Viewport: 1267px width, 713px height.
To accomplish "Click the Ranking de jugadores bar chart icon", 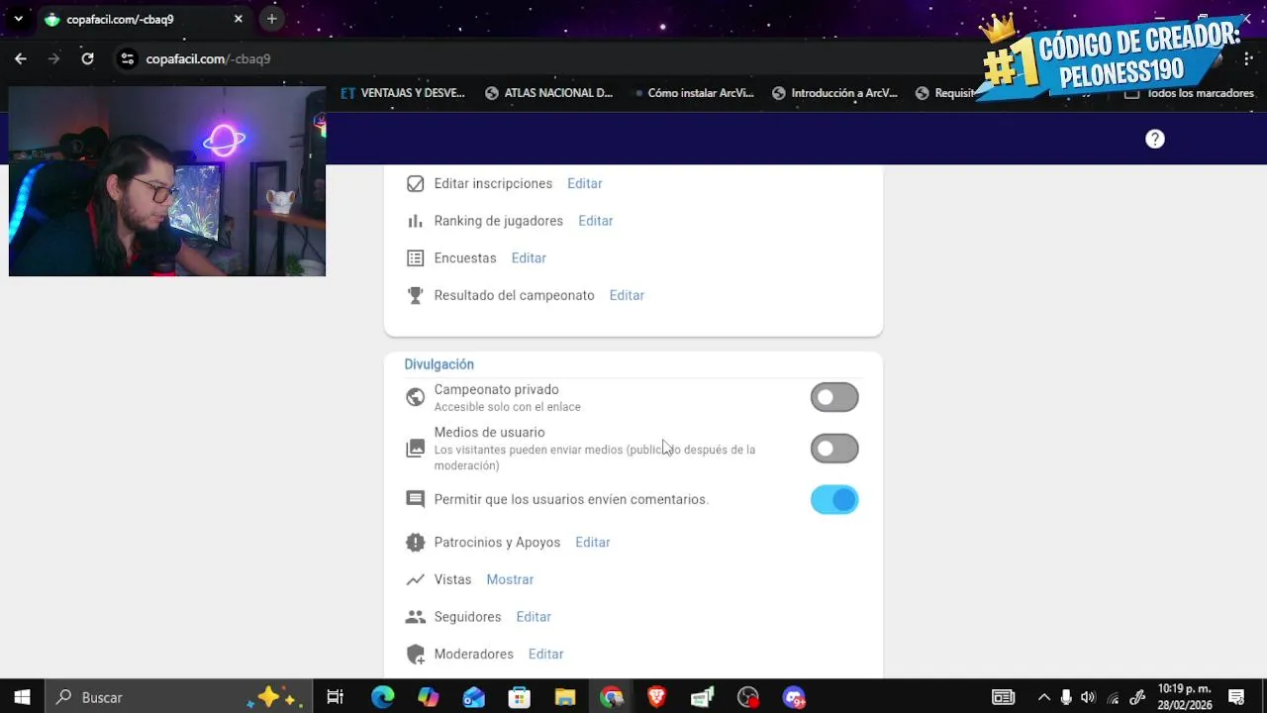I will tap(416, 221).
